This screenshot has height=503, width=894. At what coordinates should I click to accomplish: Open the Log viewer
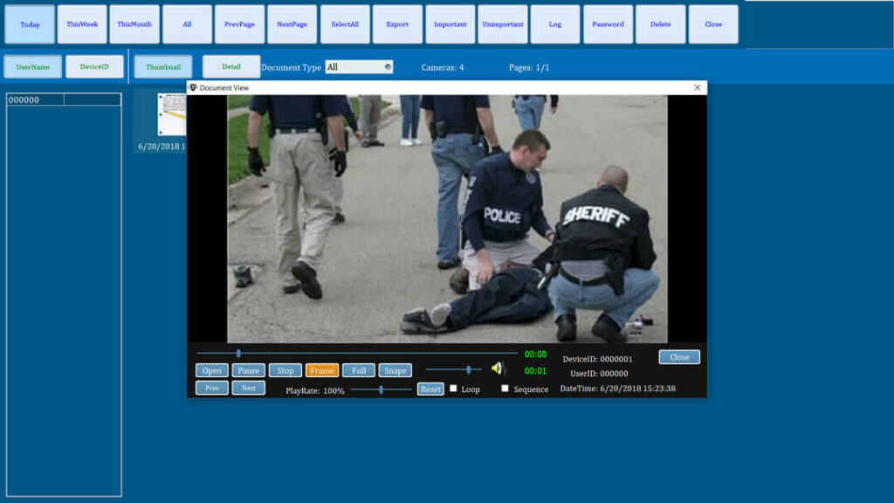[555, 24]
